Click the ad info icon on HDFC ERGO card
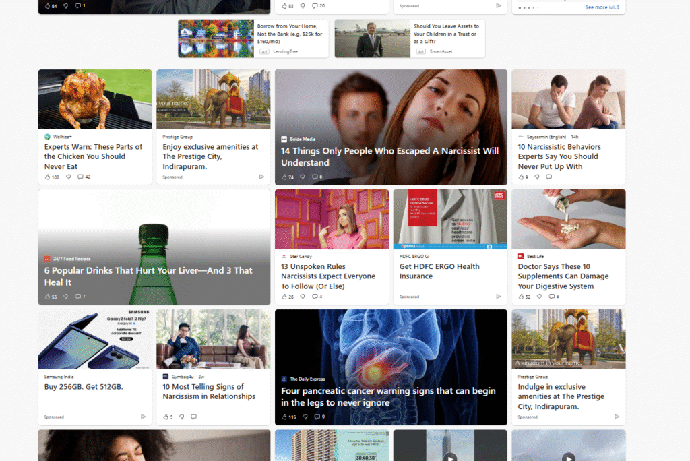690x461 pixels. coord(499,297)
